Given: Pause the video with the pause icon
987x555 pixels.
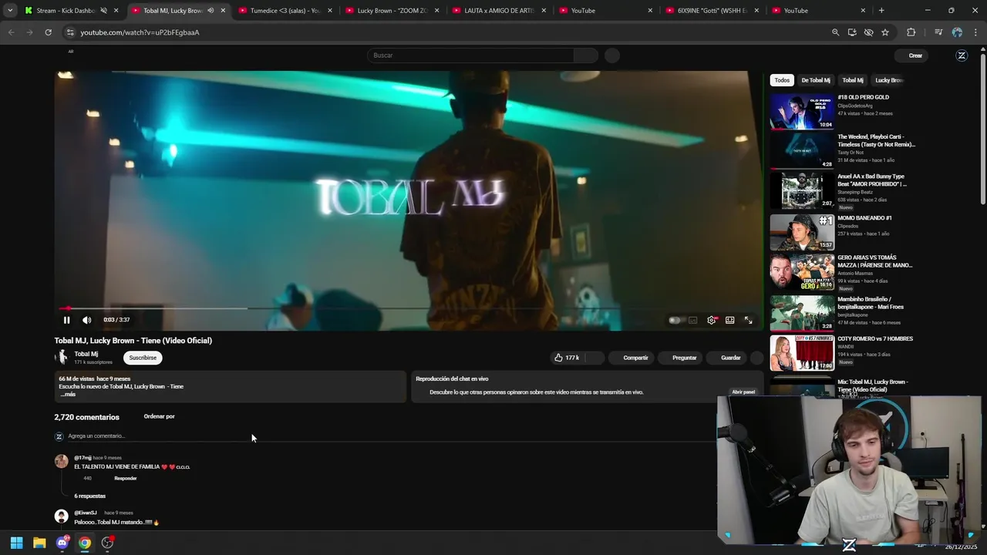Looking at the screenshot, I should pos(66,320).
